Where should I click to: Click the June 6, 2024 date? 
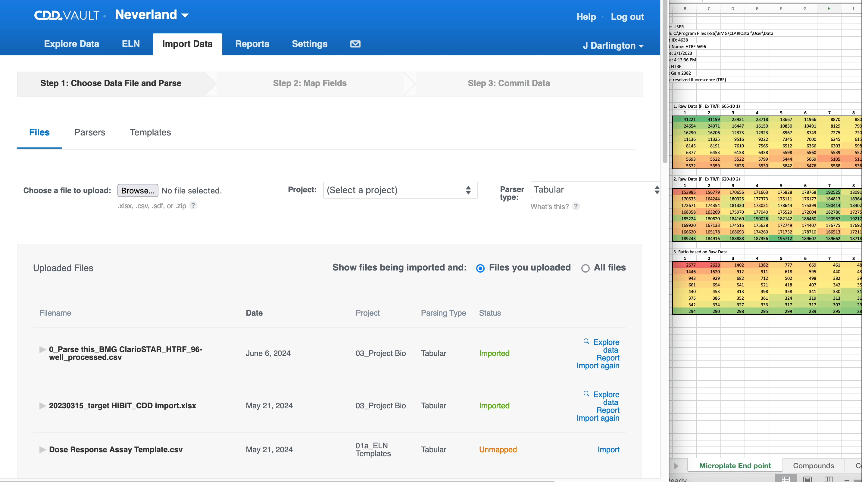click(x=268, y=353)
